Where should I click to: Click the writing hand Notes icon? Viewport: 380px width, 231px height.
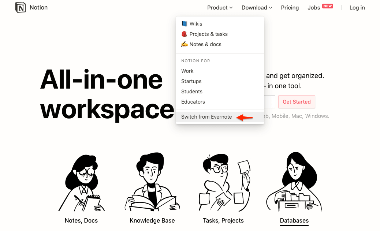pyautogui.click(x=185, y=44)
